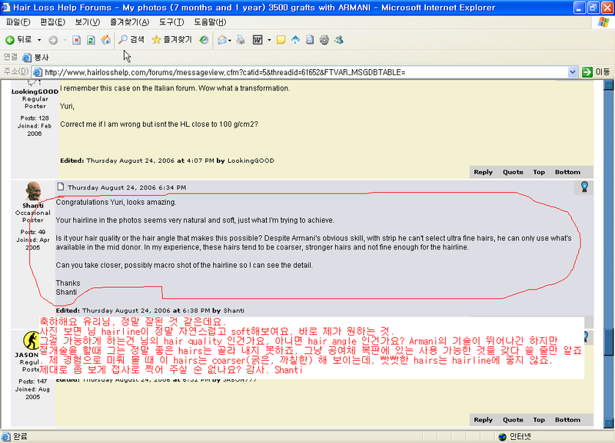Click Shanti's Gandhi avatar image
615x443 pixels.
(x=33, y=191)
